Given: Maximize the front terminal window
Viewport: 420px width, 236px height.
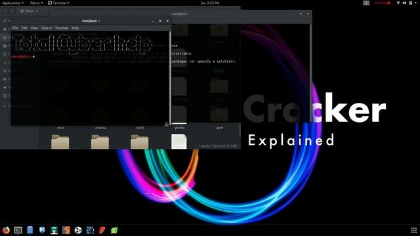Looking at the screenshot, I should (x=160, y=21).
